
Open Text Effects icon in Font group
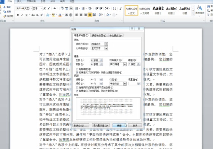pos(48,15)
